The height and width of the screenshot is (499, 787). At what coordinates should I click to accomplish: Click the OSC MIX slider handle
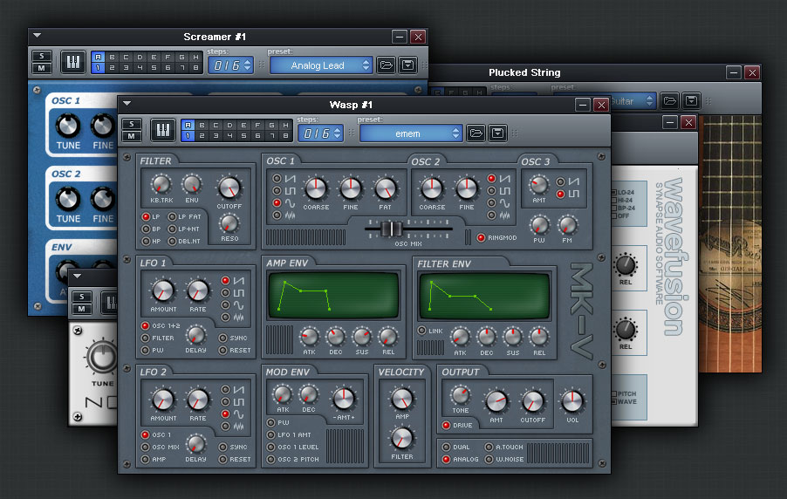pyautogui.click(x=391, y=229)
